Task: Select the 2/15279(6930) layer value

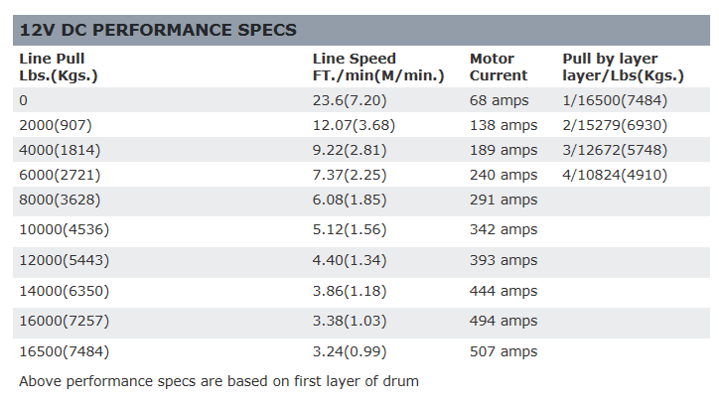Action: coord(615,125)
